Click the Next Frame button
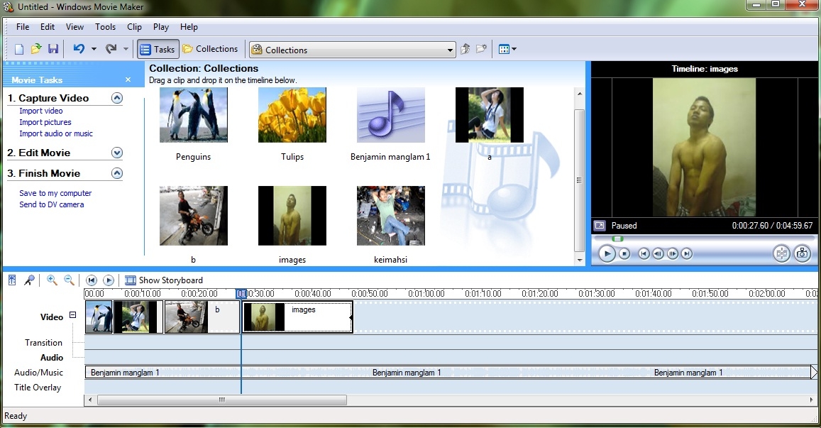Viewport: 821px width, 428px height. tap(672, 254)
